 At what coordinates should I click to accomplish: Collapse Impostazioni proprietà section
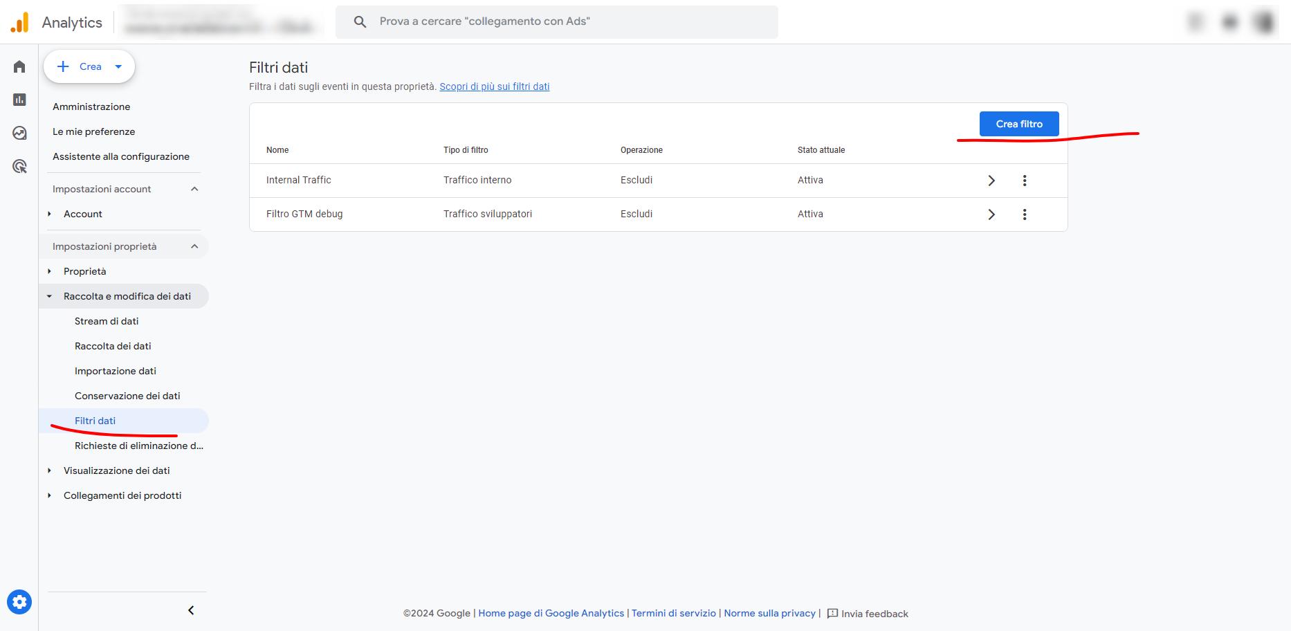coord(194,246)
